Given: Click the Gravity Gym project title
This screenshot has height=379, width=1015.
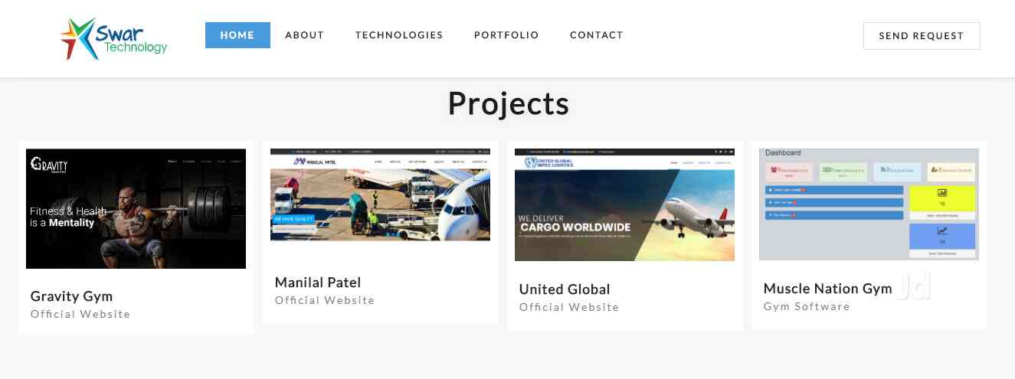Looking at the screenshot, I should coord(71,296).
